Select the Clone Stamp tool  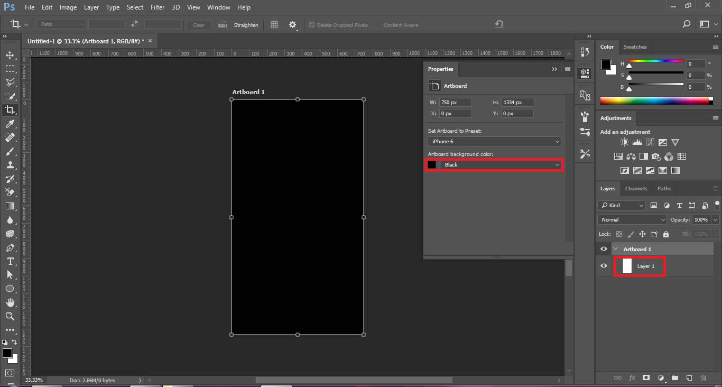click(x=10, y=165)
